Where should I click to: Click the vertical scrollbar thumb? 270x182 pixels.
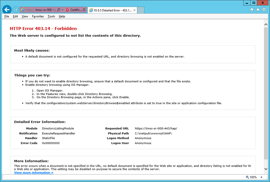pyautogui.click(x=266, y=93)
